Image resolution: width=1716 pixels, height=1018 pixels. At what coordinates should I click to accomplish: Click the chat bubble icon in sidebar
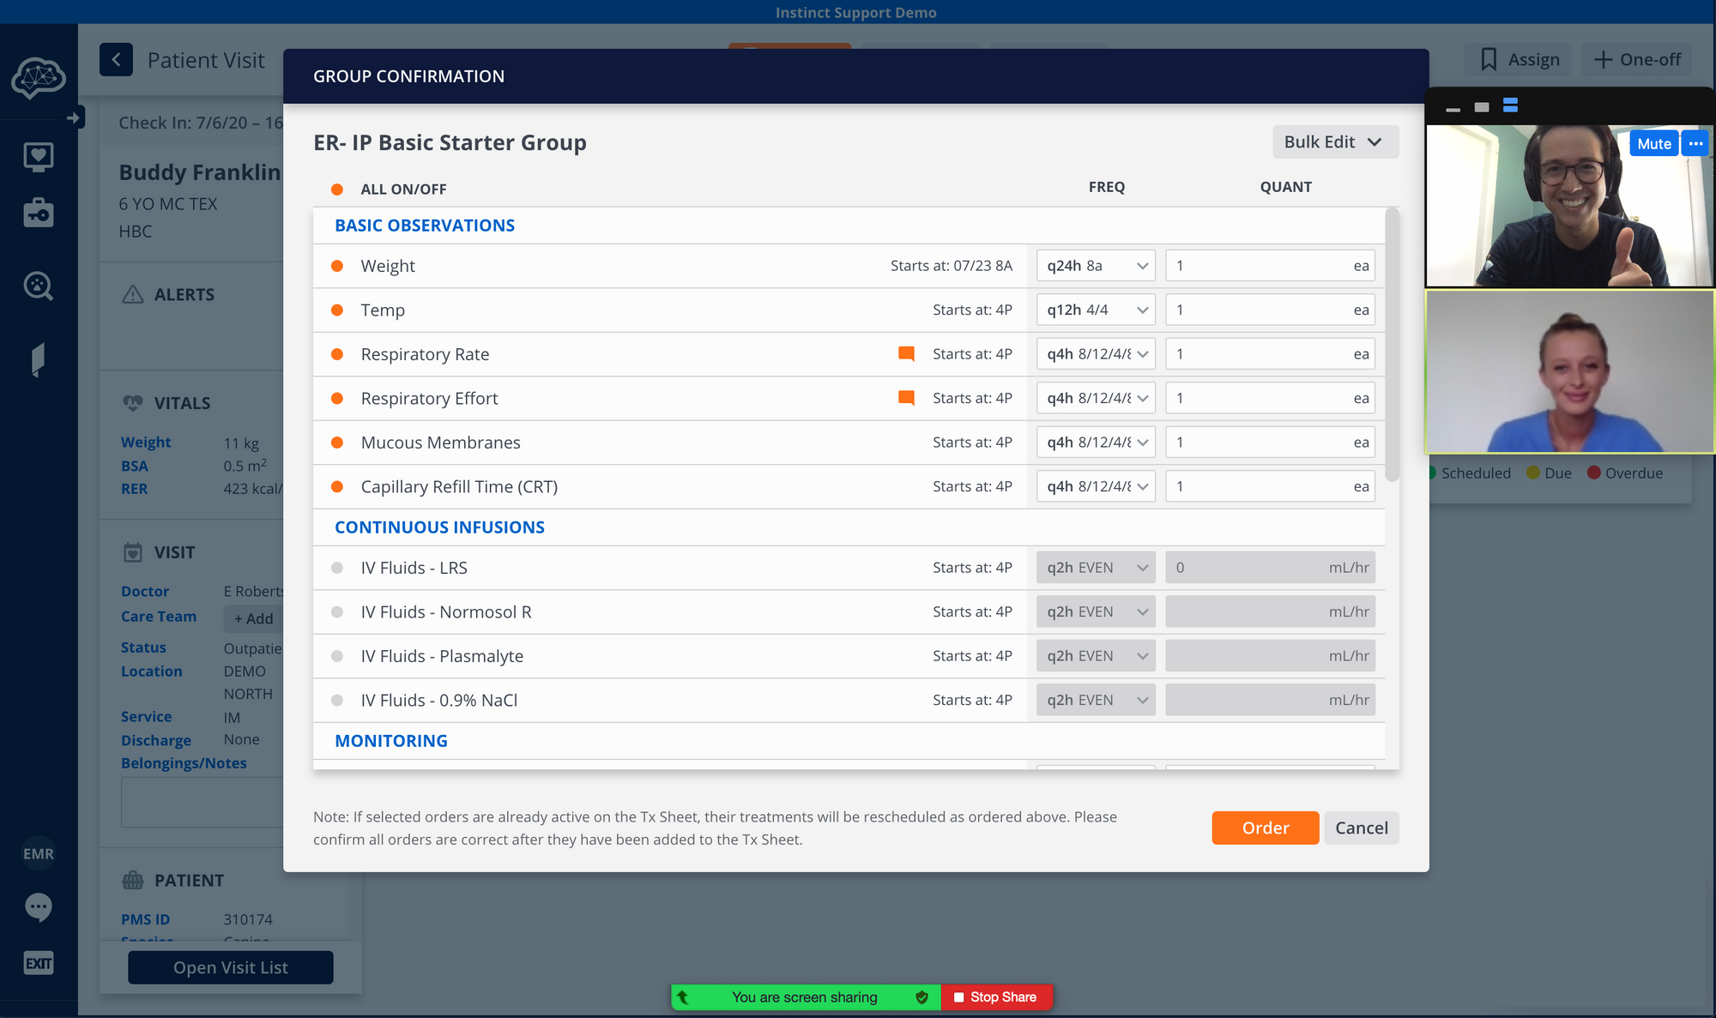coord(38,907)
